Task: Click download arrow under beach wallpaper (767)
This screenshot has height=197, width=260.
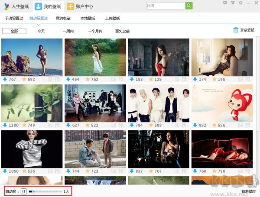Action: [x=5, y=79]
